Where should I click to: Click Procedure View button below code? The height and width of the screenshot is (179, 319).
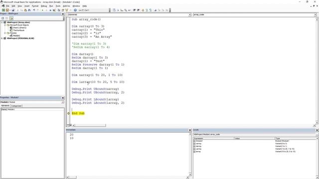[x=68, y=125]
